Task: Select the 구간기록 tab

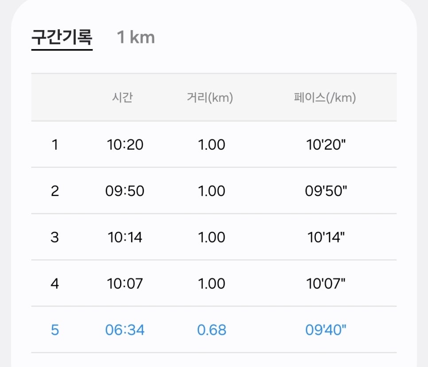Action: tap(62, 37)
